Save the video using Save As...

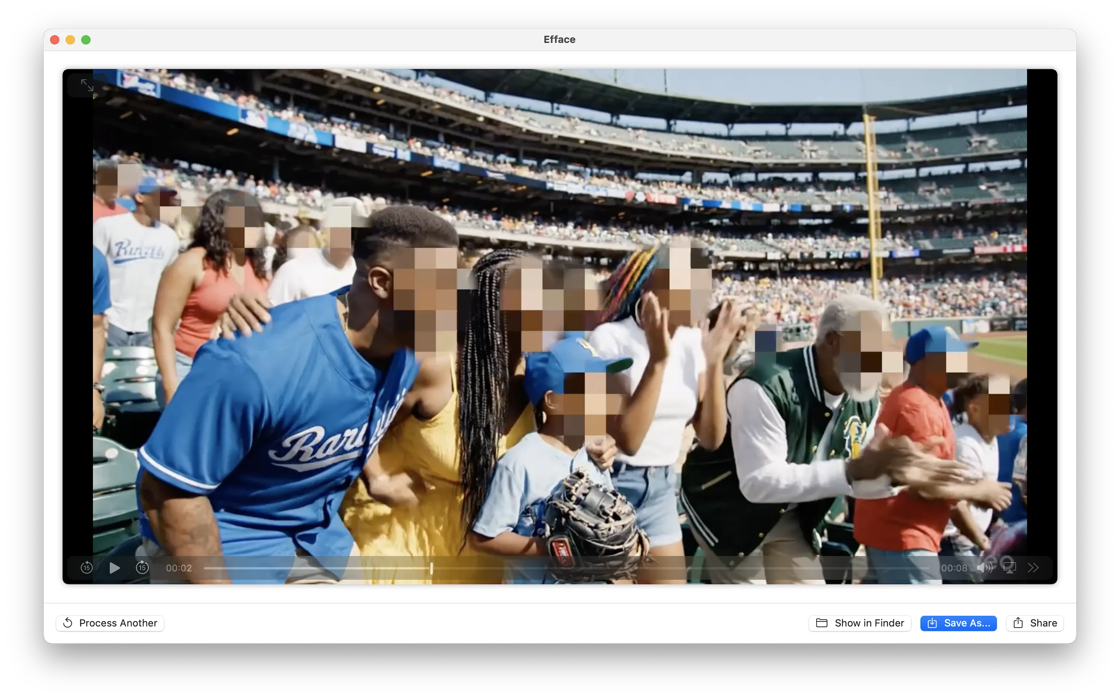(x=958, y=623)
